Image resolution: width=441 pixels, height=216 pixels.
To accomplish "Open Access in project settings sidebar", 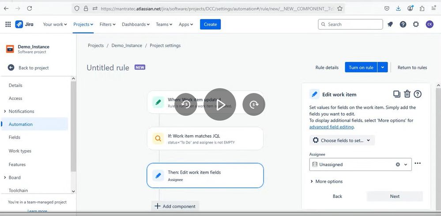I will (15, 99).
